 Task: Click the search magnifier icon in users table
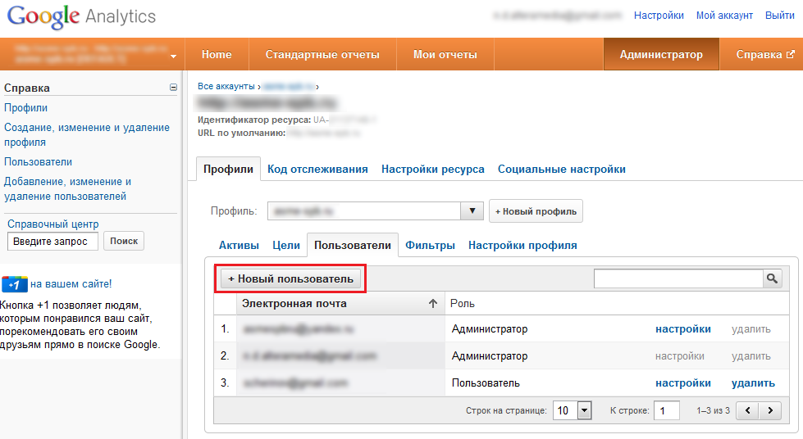(772, 278)
